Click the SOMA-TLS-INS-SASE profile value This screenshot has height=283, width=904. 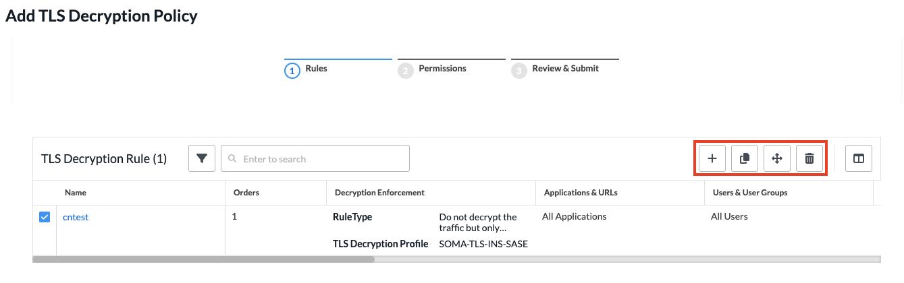coord(483,244)
